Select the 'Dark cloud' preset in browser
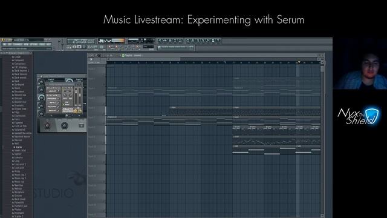This screenshot has width=387, height=218. pyautogui.click(x=19, y=199)
